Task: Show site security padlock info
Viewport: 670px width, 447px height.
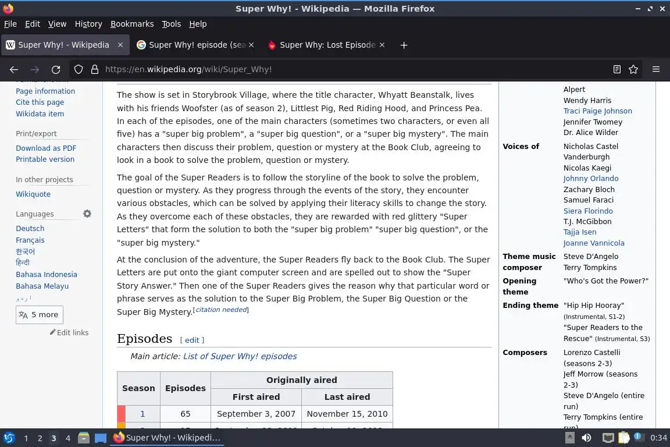Action: pos(95,69)
